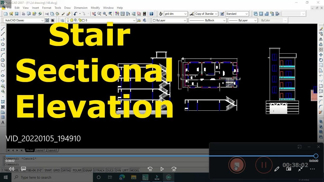
Task: Click the Cut scissors icon
Action: pyautogui.click(x=47, y=14)
